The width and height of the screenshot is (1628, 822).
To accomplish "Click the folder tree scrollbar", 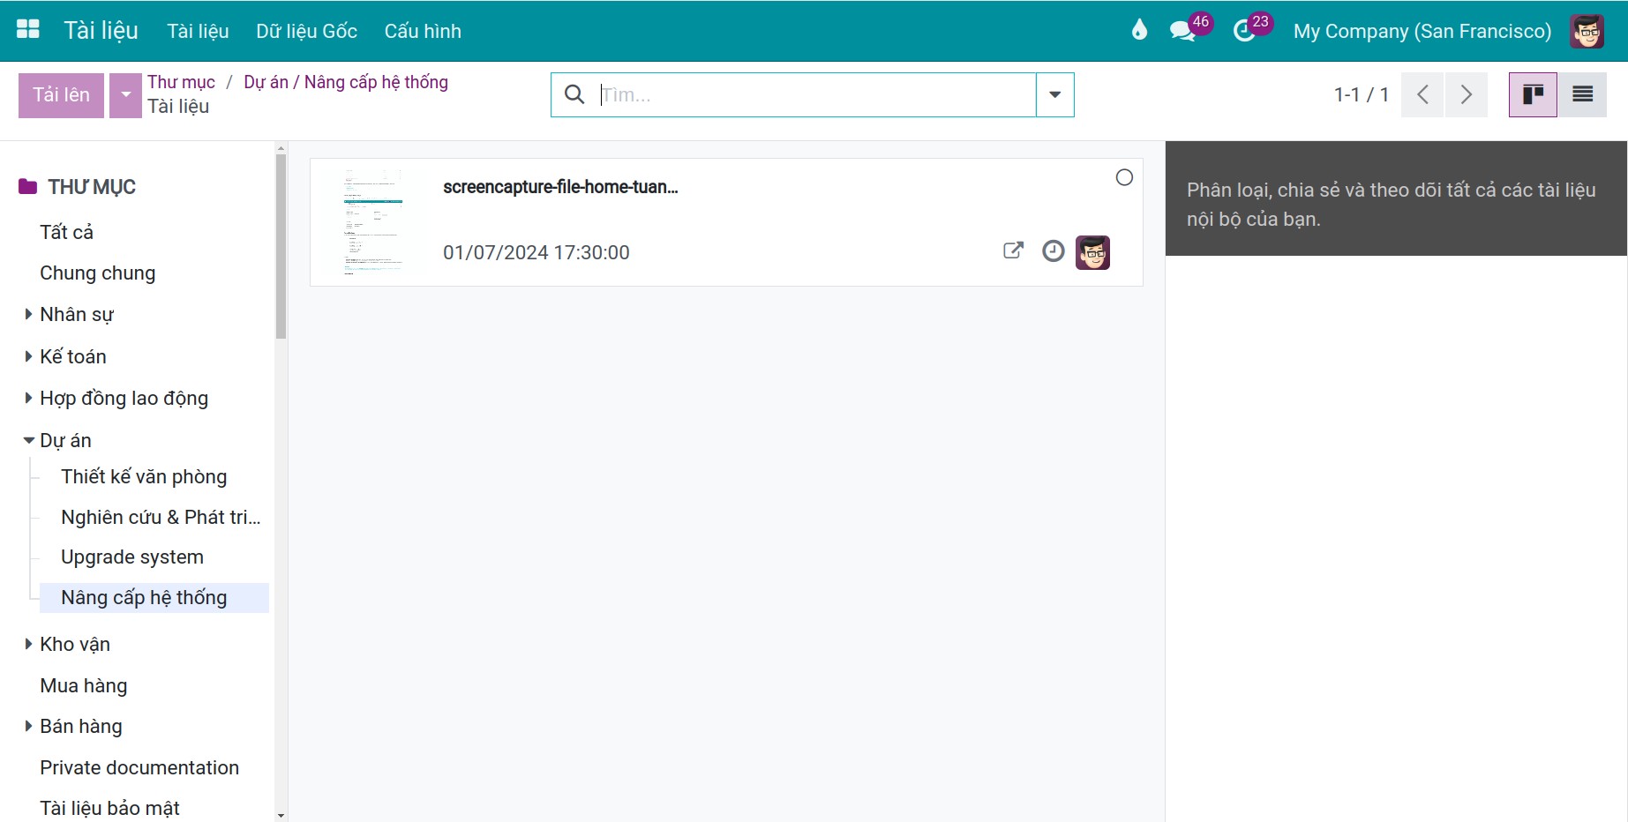I will click(x=281, y=247).
